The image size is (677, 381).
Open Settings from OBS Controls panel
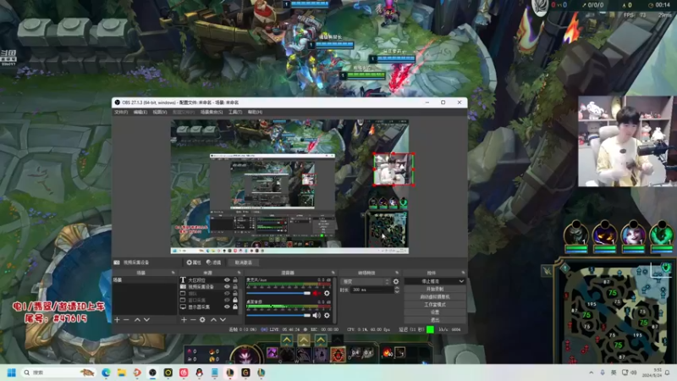(x=435, y=312)
